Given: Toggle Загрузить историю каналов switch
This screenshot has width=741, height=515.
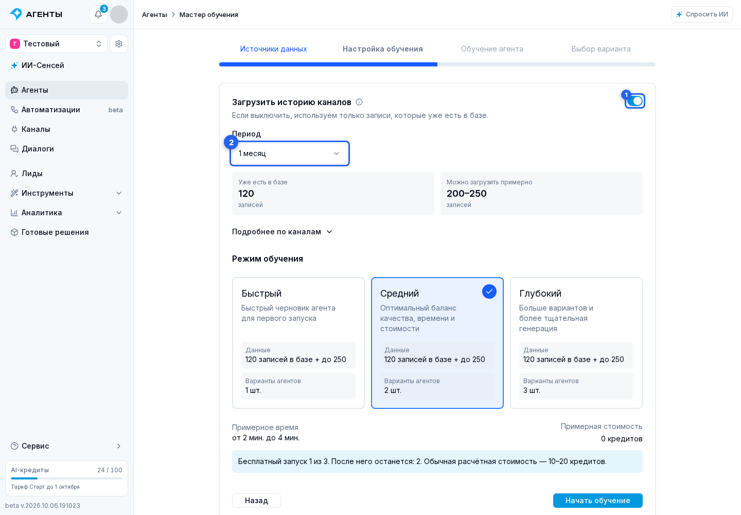Looking at the screenshot, I should click(635, 101).
